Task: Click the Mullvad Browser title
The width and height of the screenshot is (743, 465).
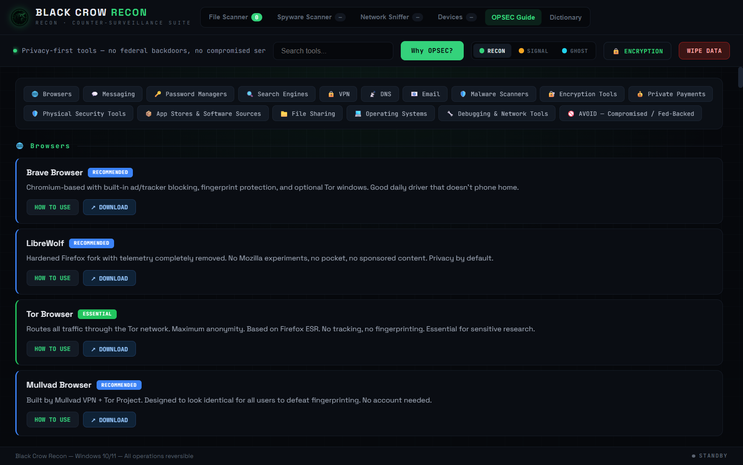Action: tap(59, 385)
